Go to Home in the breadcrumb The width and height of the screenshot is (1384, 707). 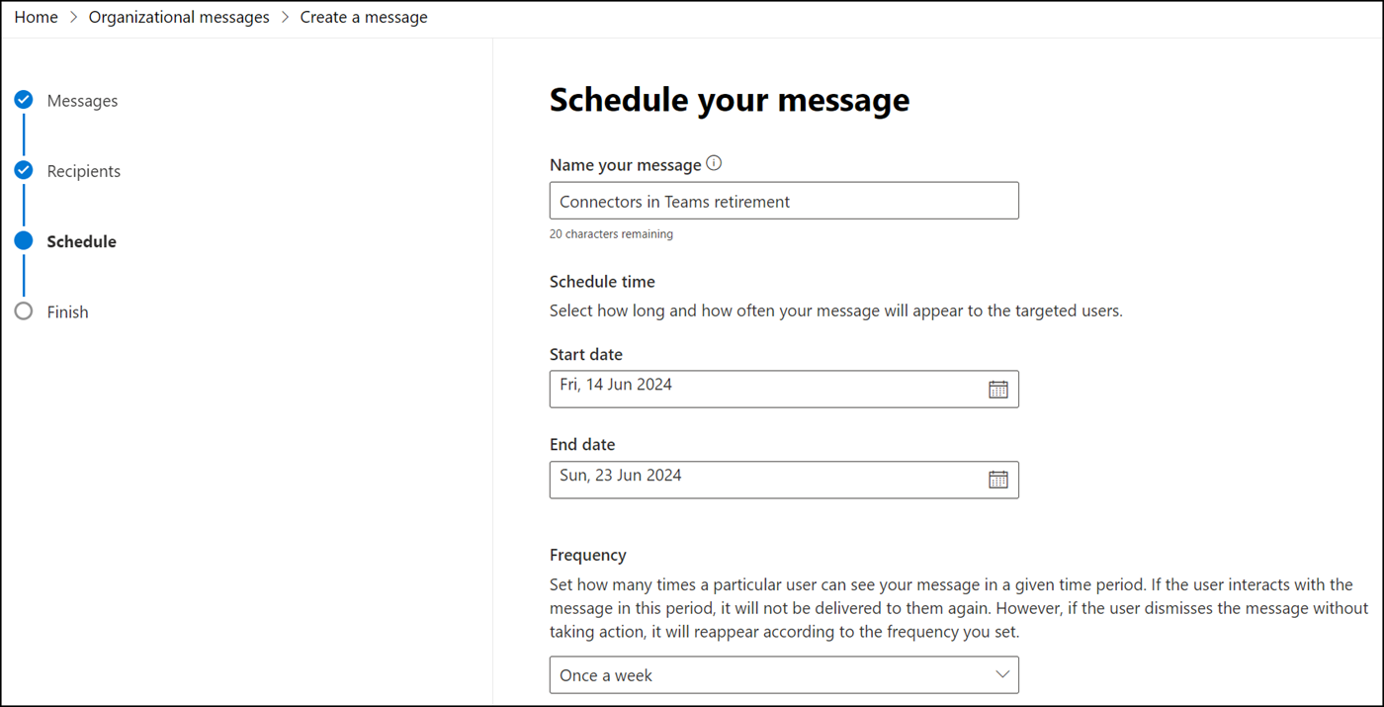tap(36, 17)
